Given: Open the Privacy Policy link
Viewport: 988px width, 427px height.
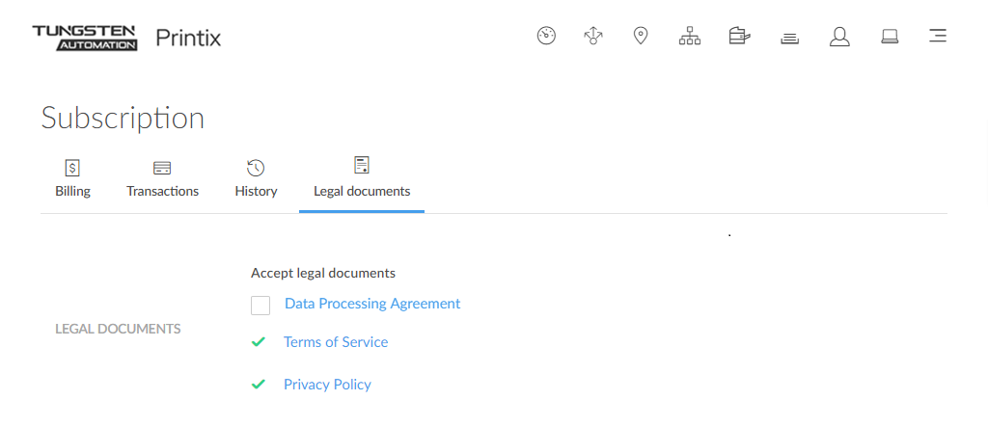Looking at the screenshot, I should coord(327,385).
